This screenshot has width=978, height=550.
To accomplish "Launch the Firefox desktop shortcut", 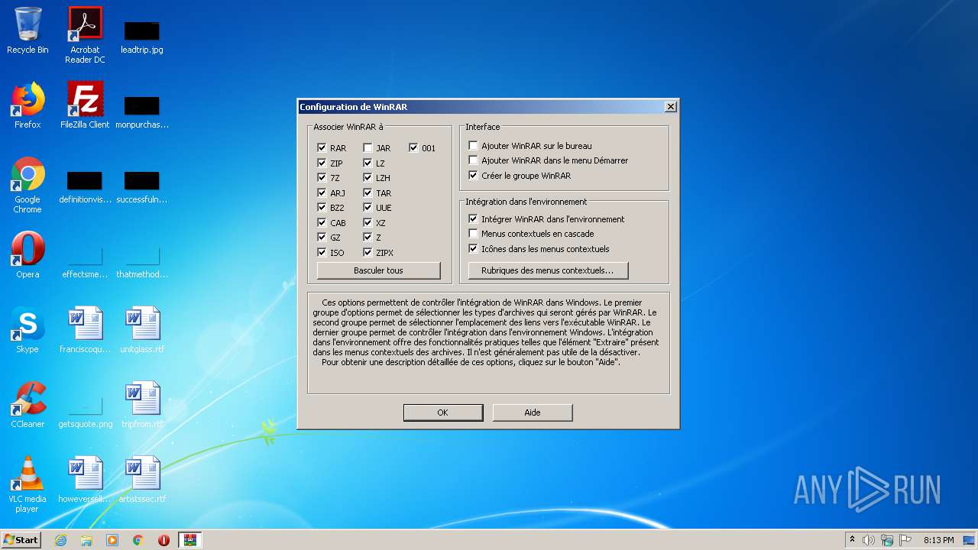I will coord(28,105).
